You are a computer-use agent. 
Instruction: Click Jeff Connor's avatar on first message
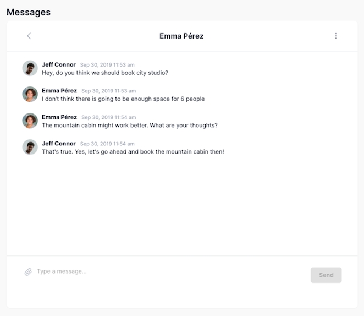tap(30, 68)
